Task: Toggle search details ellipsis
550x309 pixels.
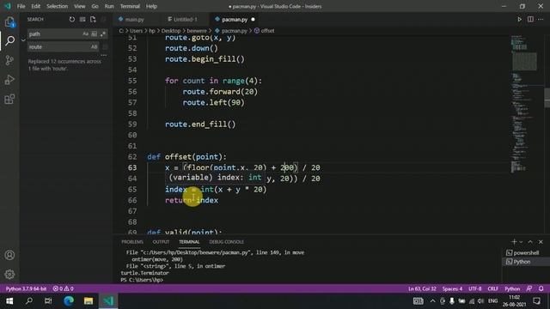Action: (103, 55)
